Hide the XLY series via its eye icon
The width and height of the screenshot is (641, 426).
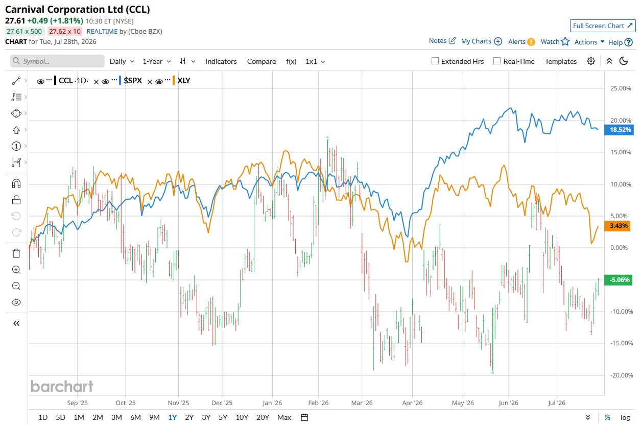(x=159, y=81)
